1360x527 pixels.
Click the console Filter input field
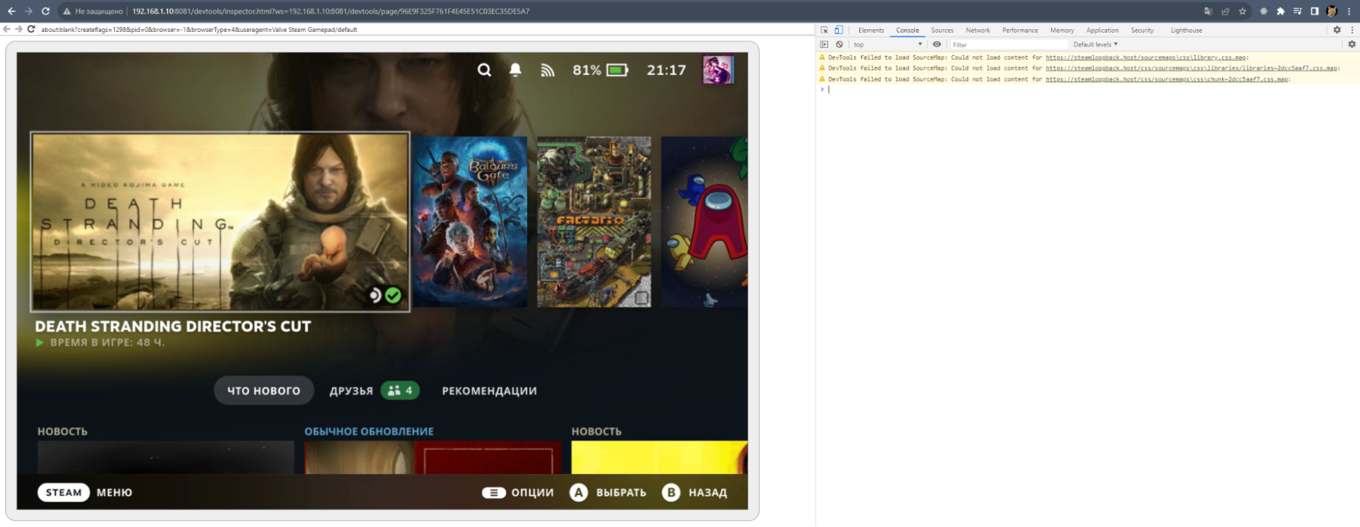[x=1009, y=44]
